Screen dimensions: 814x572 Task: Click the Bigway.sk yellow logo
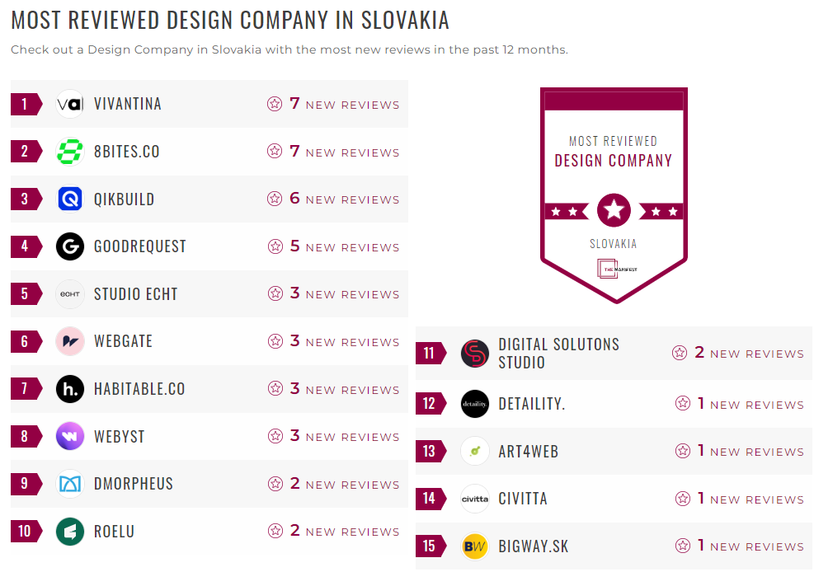474,546
